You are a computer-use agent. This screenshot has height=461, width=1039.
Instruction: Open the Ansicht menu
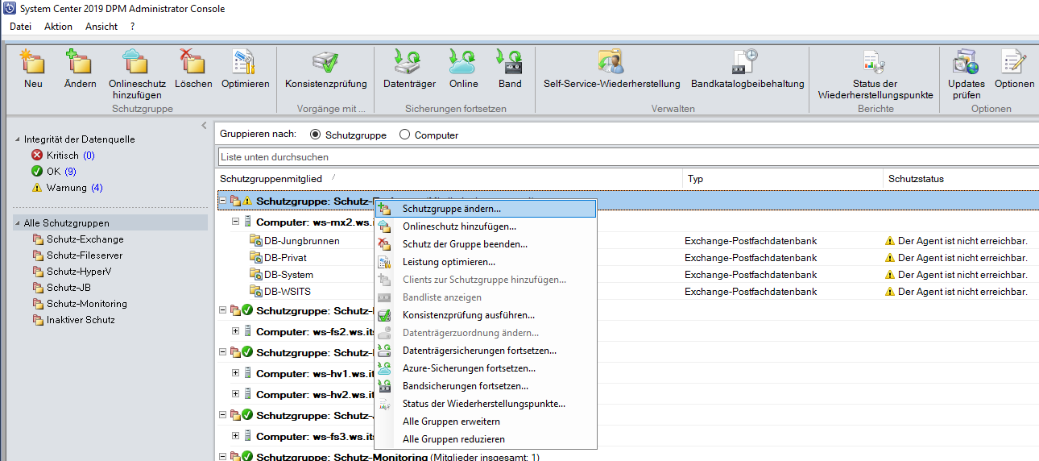[101, 27]
